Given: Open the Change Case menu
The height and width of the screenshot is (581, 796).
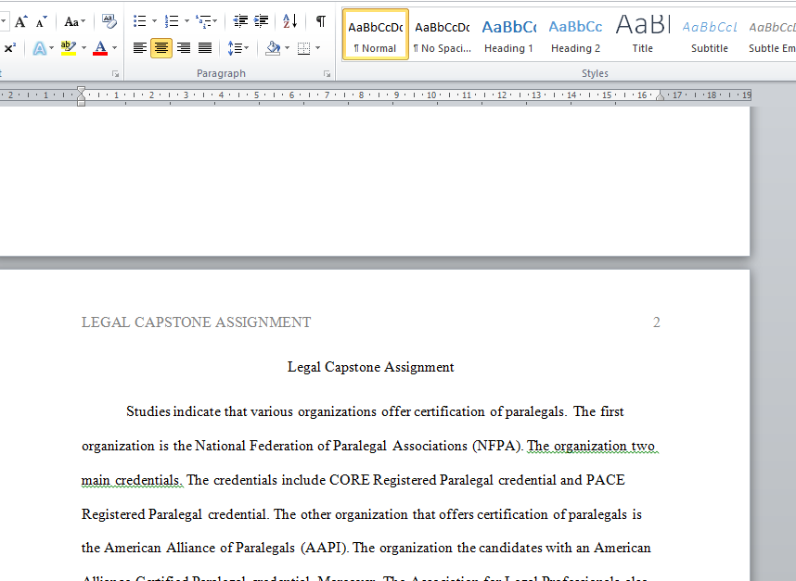Looking at the screenshot, I should 74,22.
